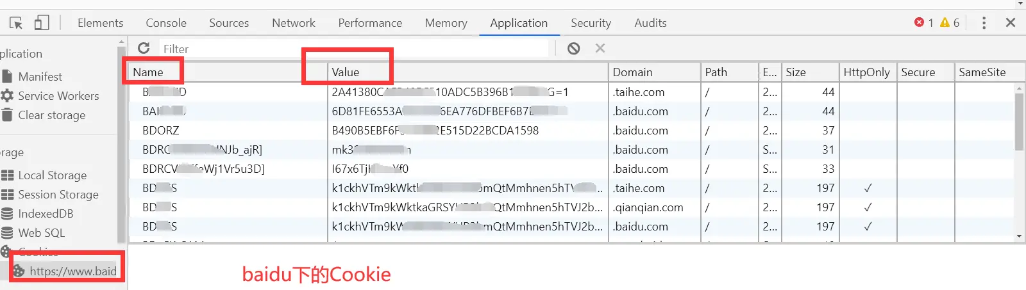1026x290 pixels.
Task: Click the clear all cookies icon
Action: tap(573, 48)
